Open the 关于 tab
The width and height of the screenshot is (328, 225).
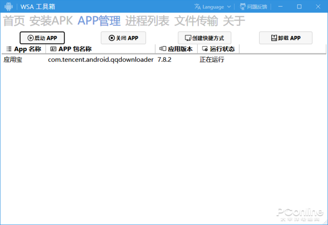click(234, 21)
